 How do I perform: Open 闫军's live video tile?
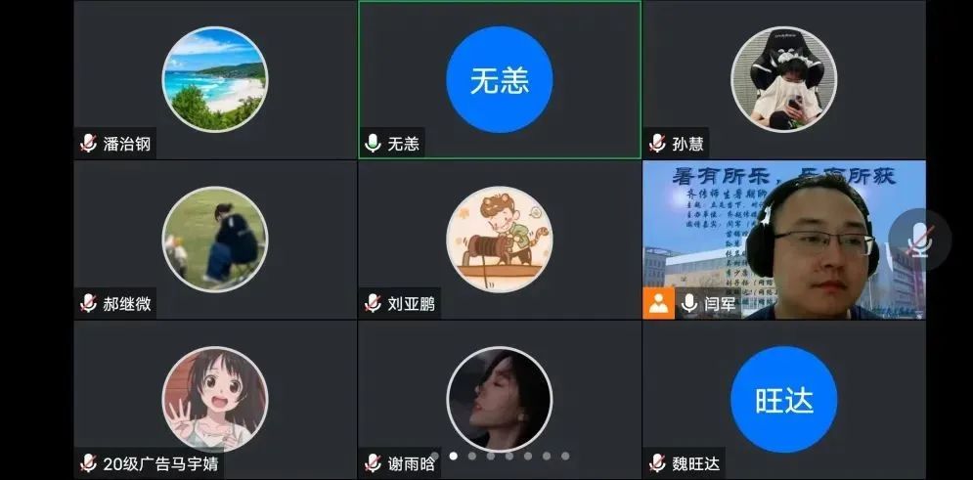coord(783,240)
